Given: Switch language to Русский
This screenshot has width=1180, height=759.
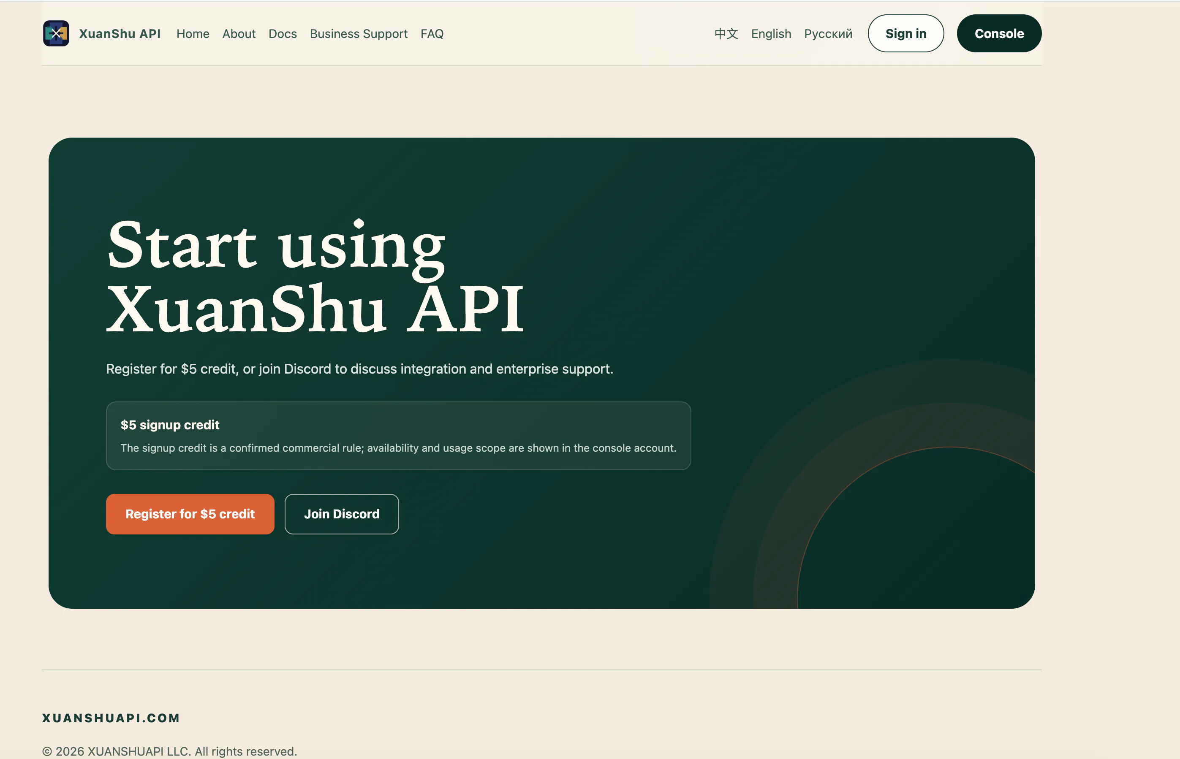Looking at the screenshot, I should pos(828,33).
